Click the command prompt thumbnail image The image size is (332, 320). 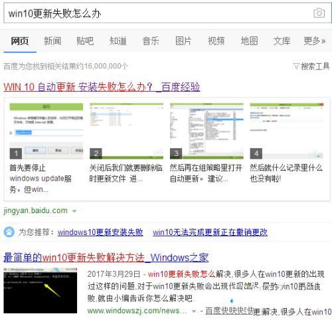[41, 291]
